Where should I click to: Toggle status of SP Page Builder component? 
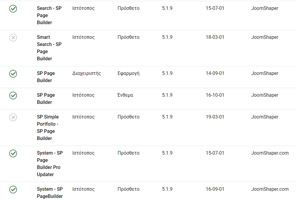pyautogui.click(x=13, y=74)
